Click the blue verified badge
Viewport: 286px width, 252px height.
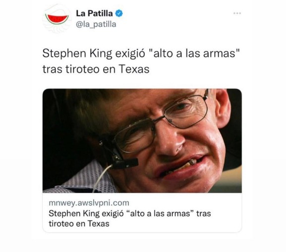[x=119, y=13]
